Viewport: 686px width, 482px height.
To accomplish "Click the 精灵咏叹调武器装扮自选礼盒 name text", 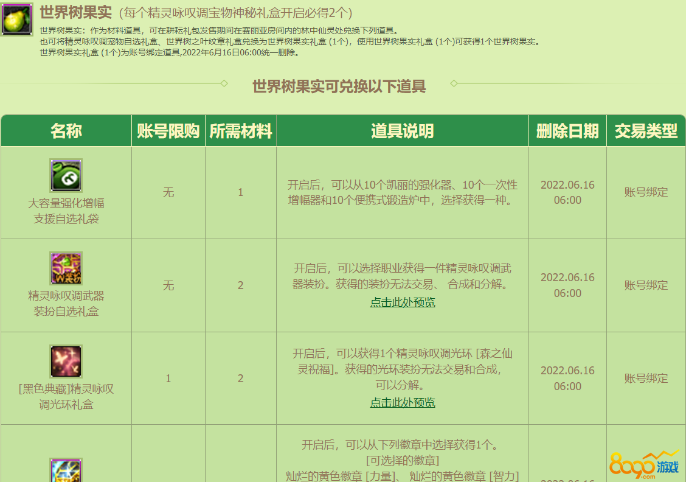I will point(66,304).
